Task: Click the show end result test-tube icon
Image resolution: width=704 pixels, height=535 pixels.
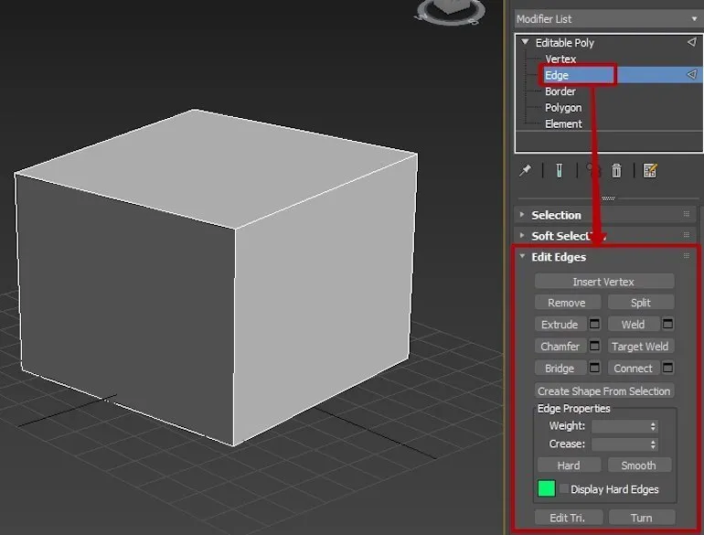Action: point(558,171)
